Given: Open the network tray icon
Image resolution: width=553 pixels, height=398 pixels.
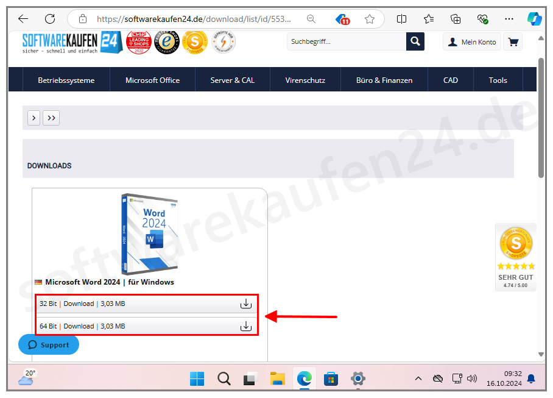Looking at the screenshot, I should 457,379.
